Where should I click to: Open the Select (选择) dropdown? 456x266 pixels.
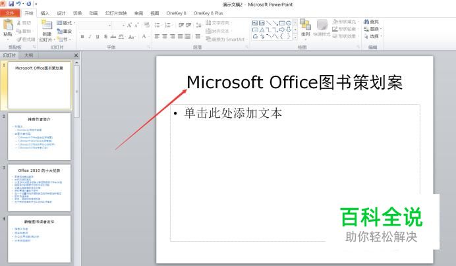373,36
